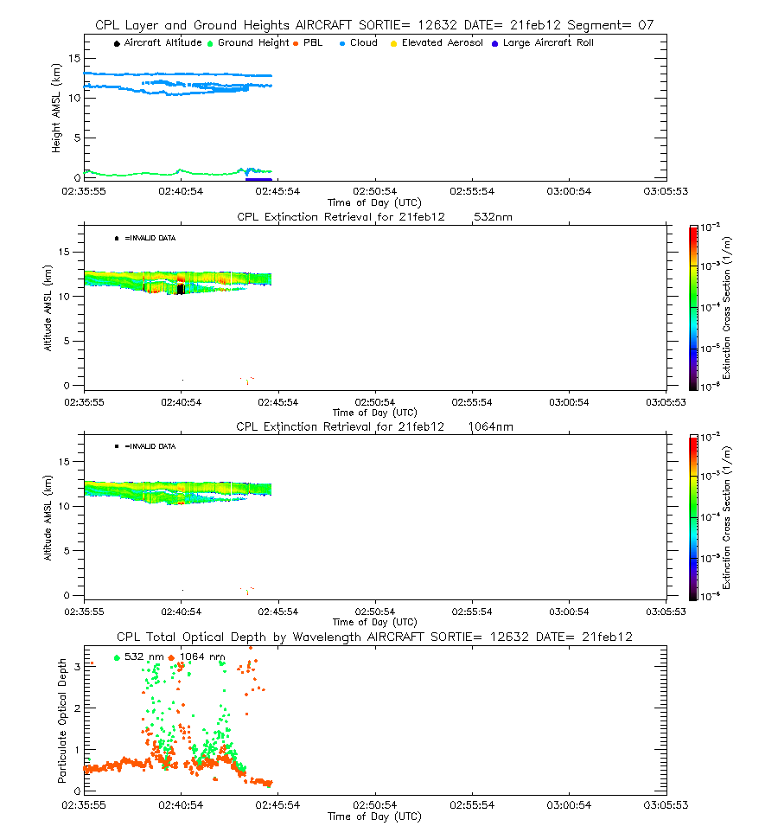Click the invalid data marker in 1064nm panel
The image size is (778, 839).
pos(117,446)
